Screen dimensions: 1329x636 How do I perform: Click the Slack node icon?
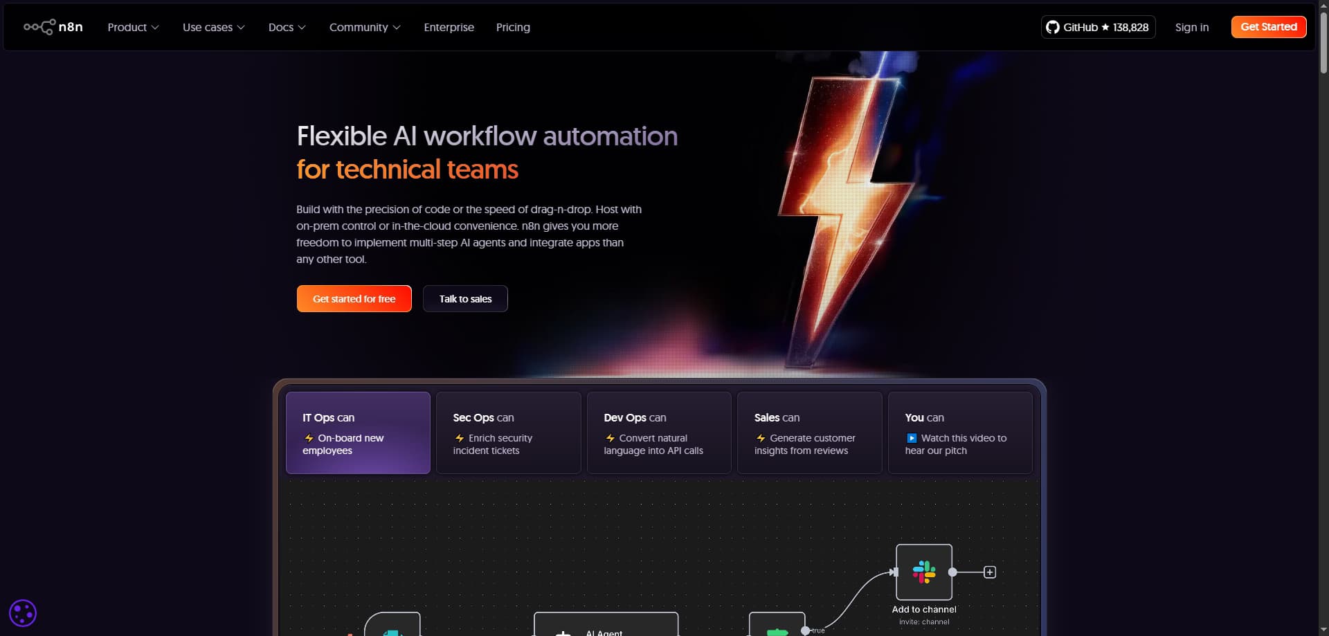(x=923, y=572)
